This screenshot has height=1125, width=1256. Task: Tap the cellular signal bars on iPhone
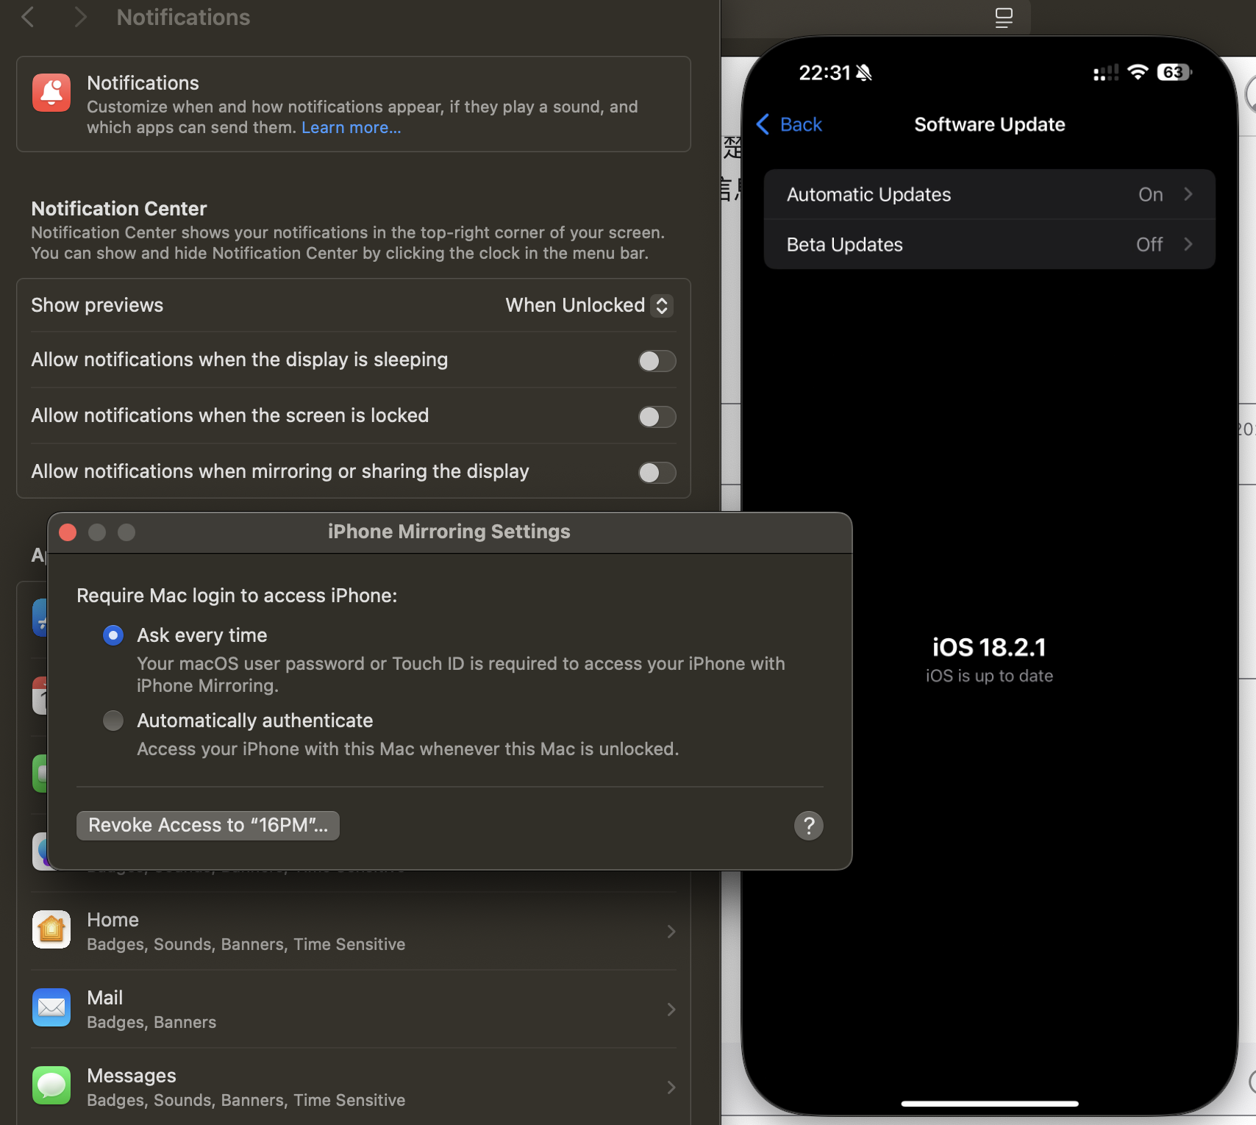(1106, 73)
